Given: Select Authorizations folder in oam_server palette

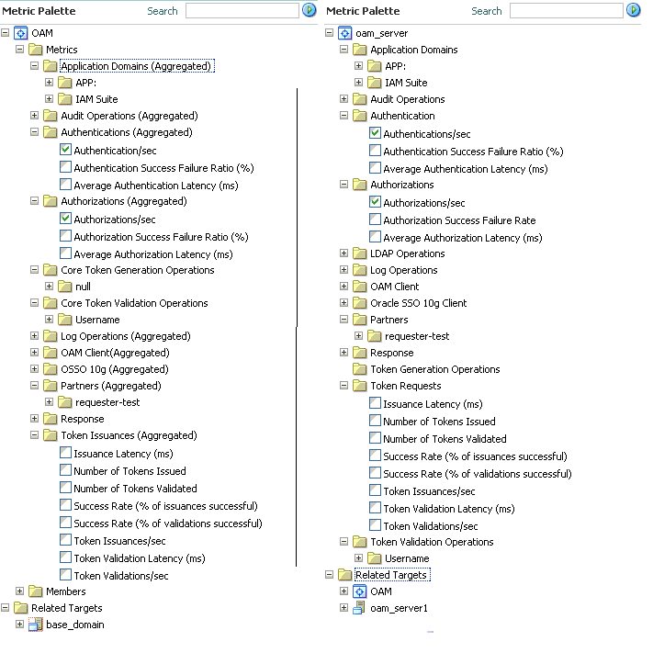Looking at the screenshot, I should 402,185.
